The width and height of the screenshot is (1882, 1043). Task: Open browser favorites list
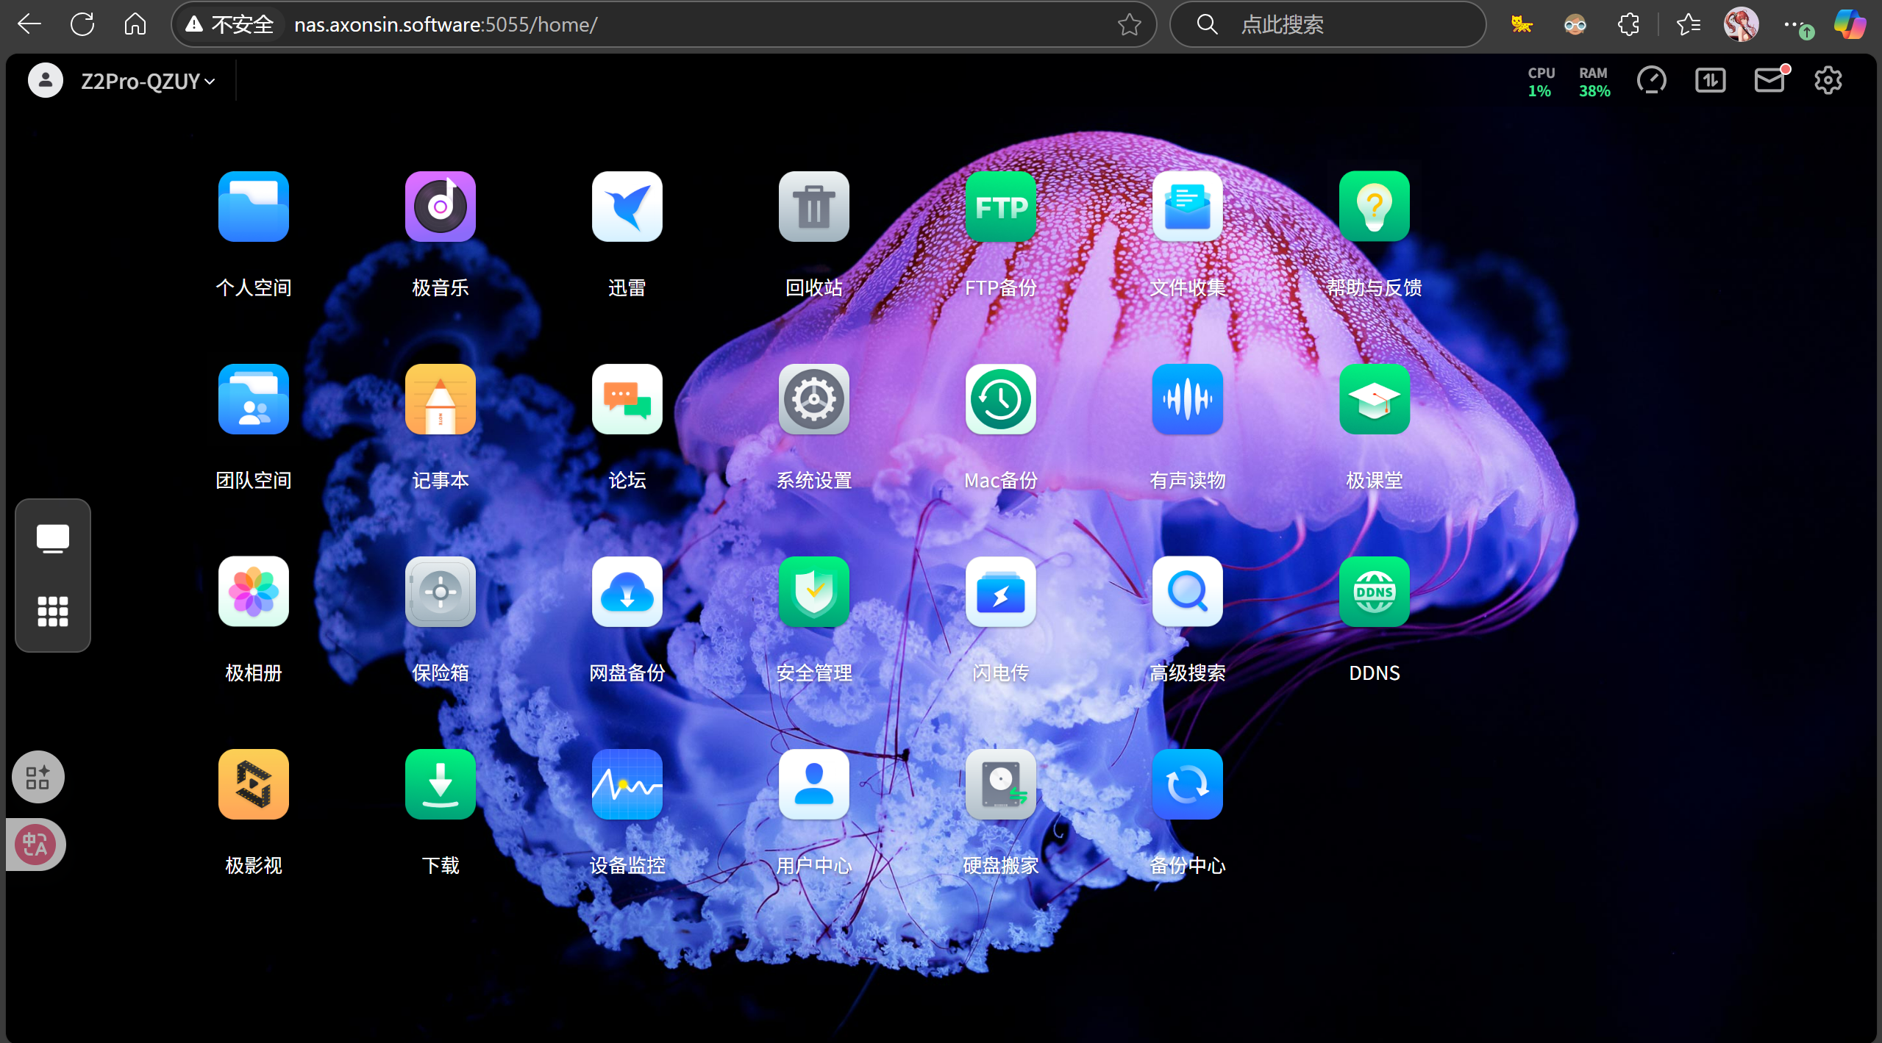coord(1688,24)
